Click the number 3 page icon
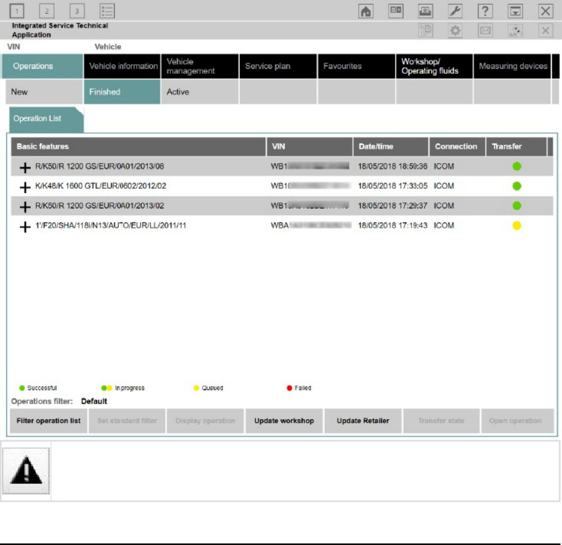This screenshot has height=545, width=562. (77, 11)
